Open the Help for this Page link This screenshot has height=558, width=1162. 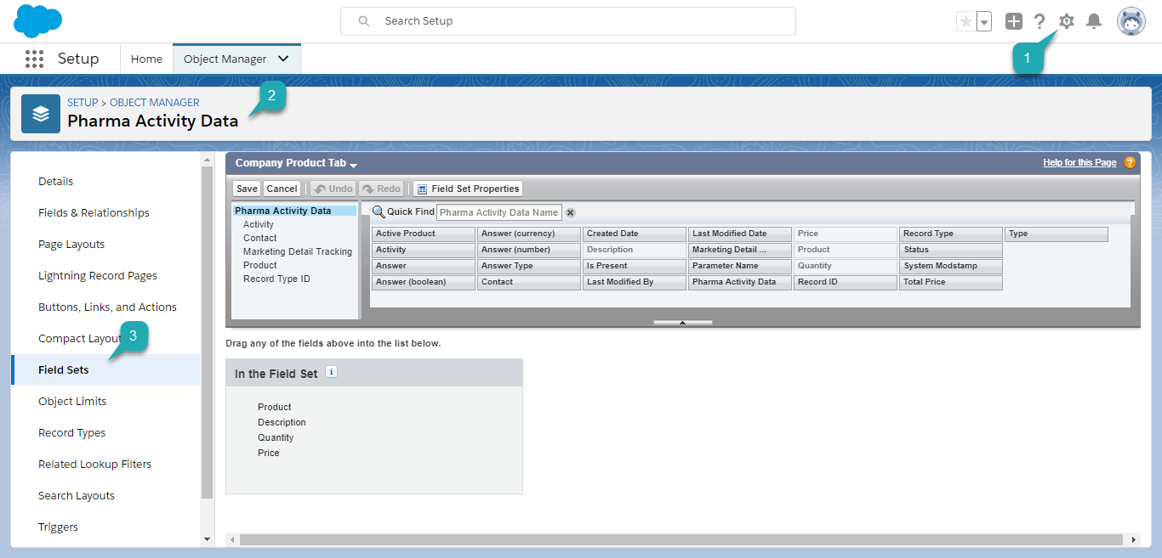pos(1079,162)
